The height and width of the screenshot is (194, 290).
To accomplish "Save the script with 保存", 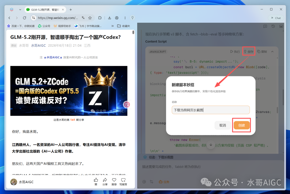I will point(249,52).
